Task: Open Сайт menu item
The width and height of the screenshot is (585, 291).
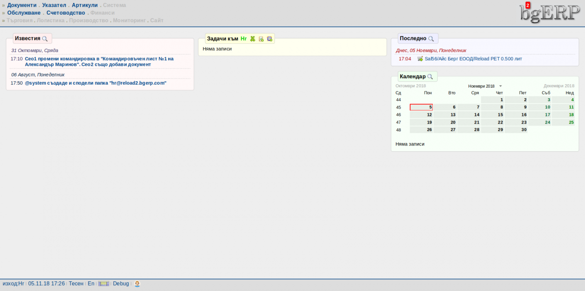Action: click(157, 20)
